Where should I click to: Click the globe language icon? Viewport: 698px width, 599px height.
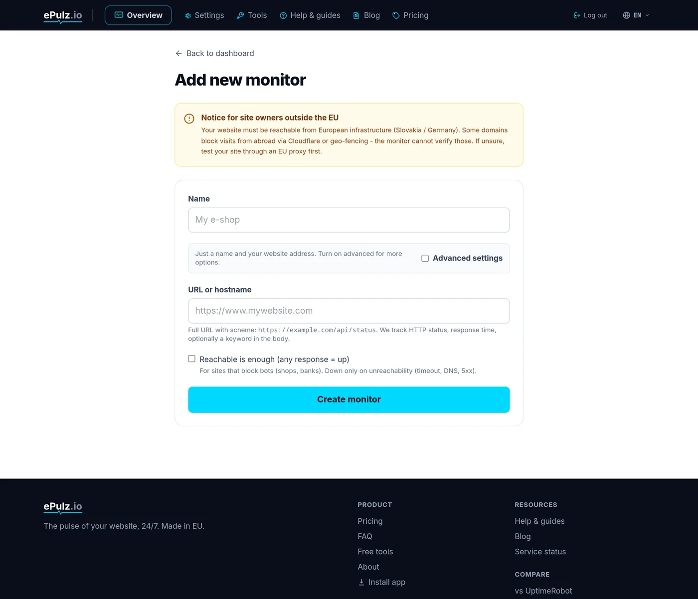click(627, 15)
